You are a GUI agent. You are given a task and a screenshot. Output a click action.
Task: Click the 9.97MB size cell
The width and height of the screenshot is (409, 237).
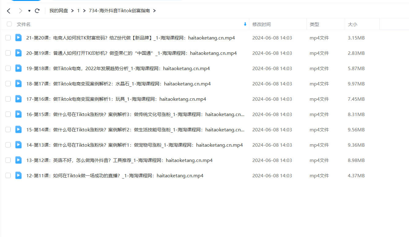pos(356,84)
